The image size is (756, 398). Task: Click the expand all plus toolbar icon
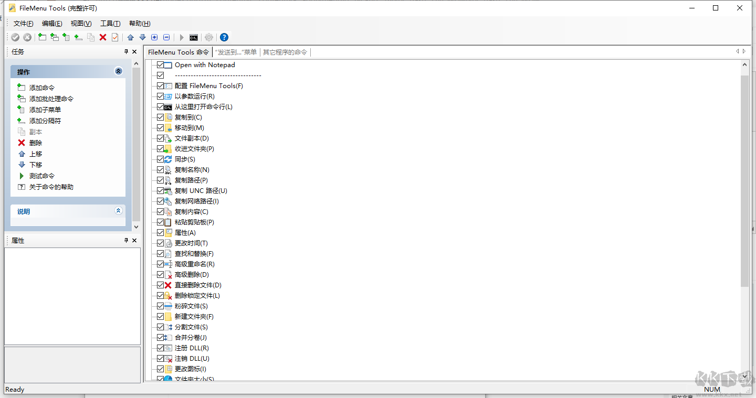click(154, 37)
